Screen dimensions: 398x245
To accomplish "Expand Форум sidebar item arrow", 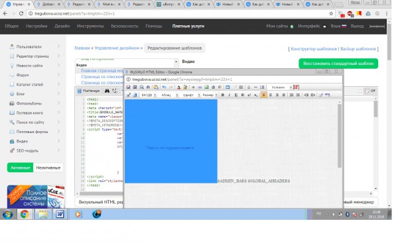I will [x=58, y=75].
